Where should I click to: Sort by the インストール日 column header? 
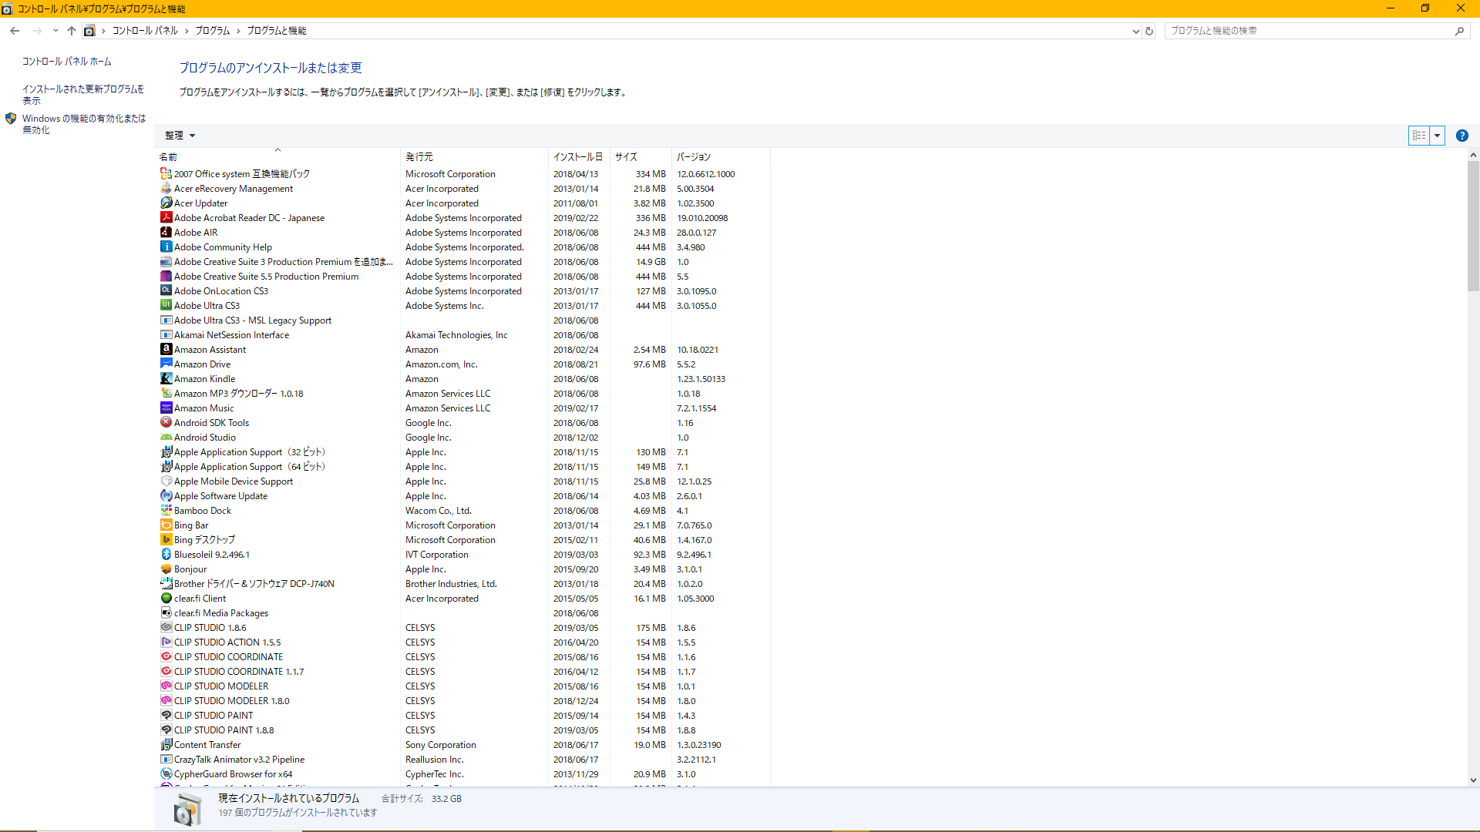(x=577, y=157)
